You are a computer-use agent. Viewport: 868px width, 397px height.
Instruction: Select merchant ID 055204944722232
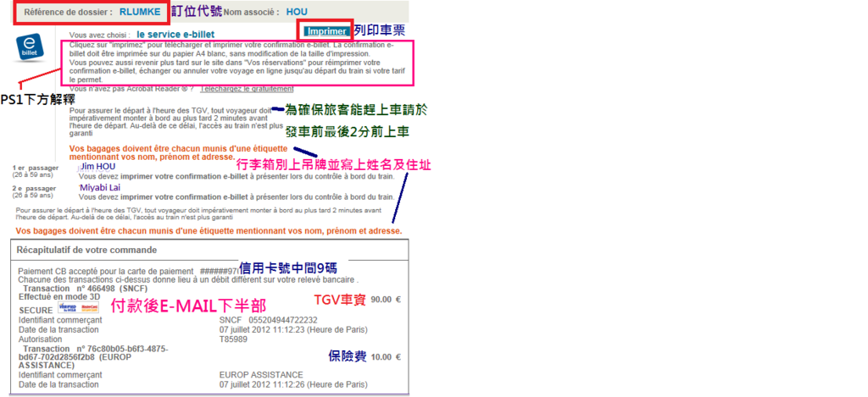[282, 320]
